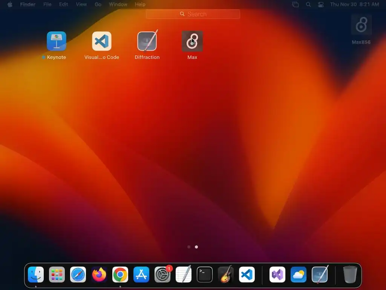386x290 pixels.
Task: Open Control Center from the menu bar
Action: click(320, 5)
